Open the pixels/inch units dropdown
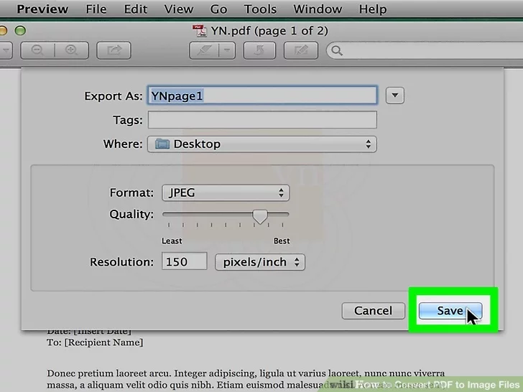Screen dimensions: 523x392 point(260,262)
